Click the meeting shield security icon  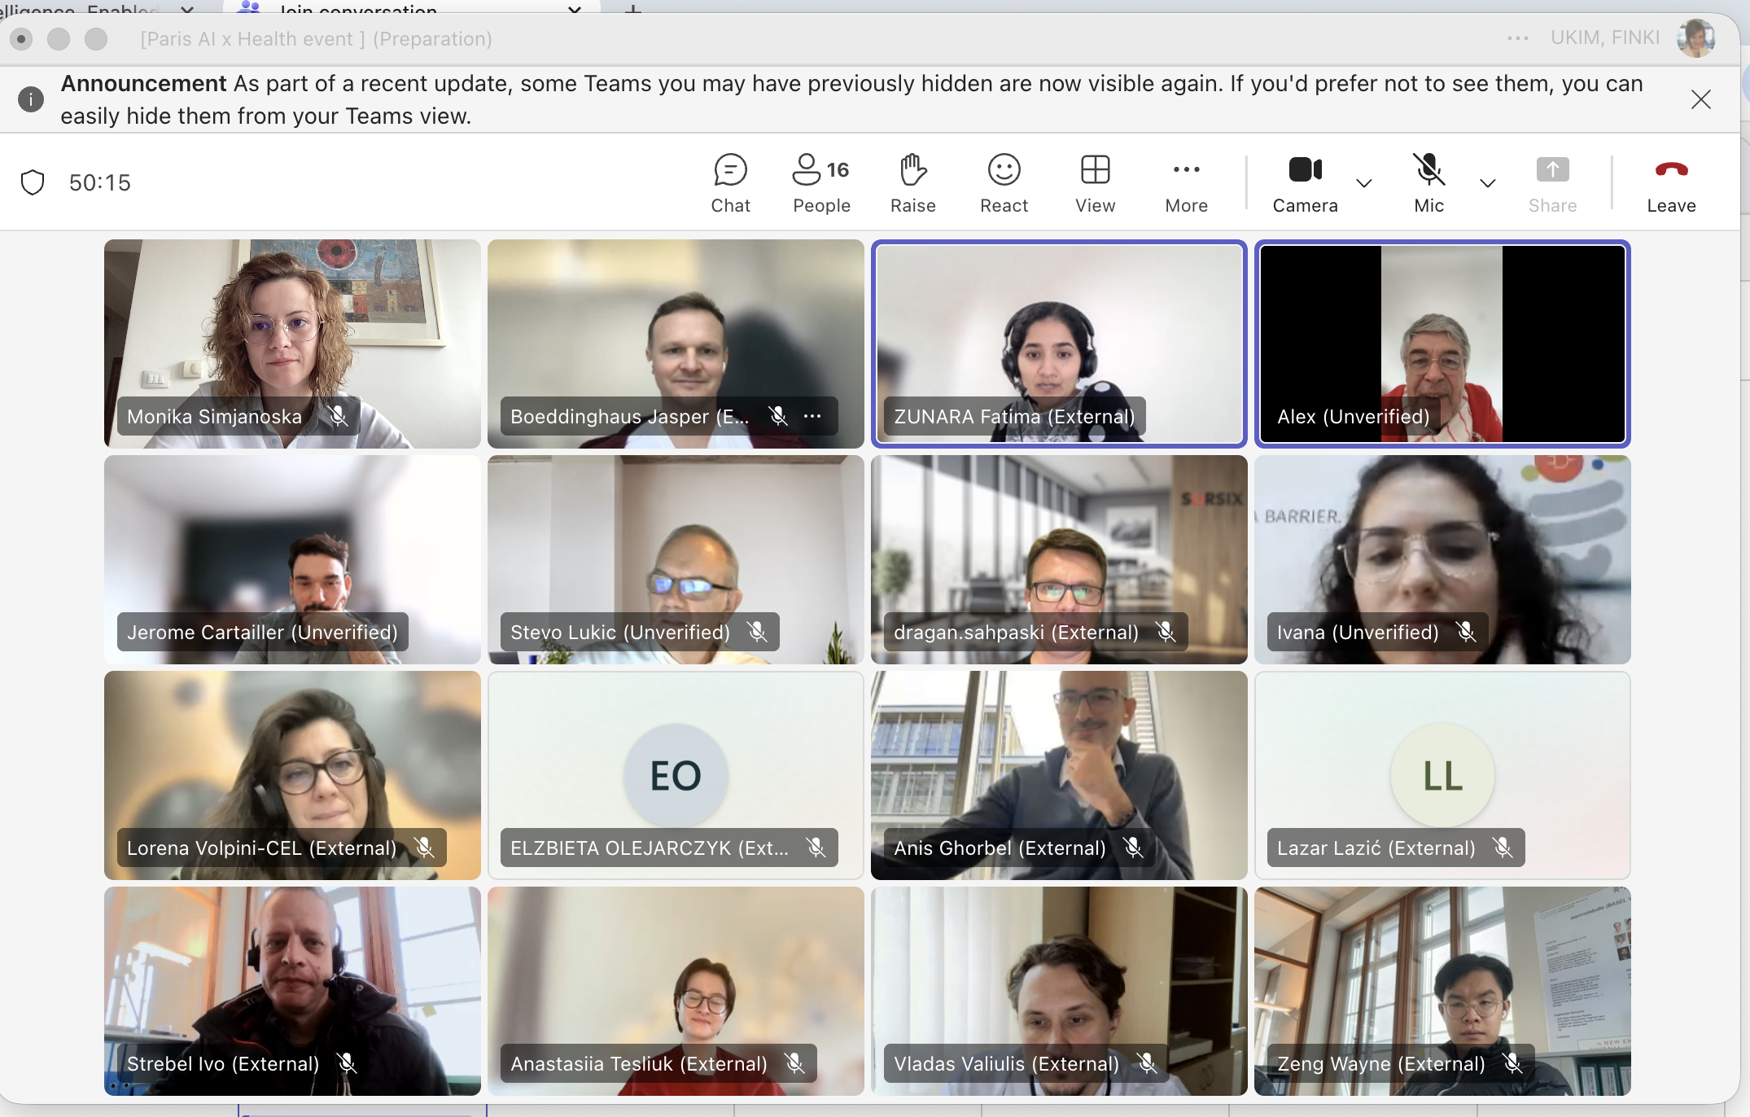pyautogui.click(x=33, y=182)
